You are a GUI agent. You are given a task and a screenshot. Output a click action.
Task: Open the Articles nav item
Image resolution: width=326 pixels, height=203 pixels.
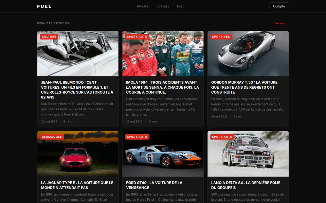coord(142,6)
